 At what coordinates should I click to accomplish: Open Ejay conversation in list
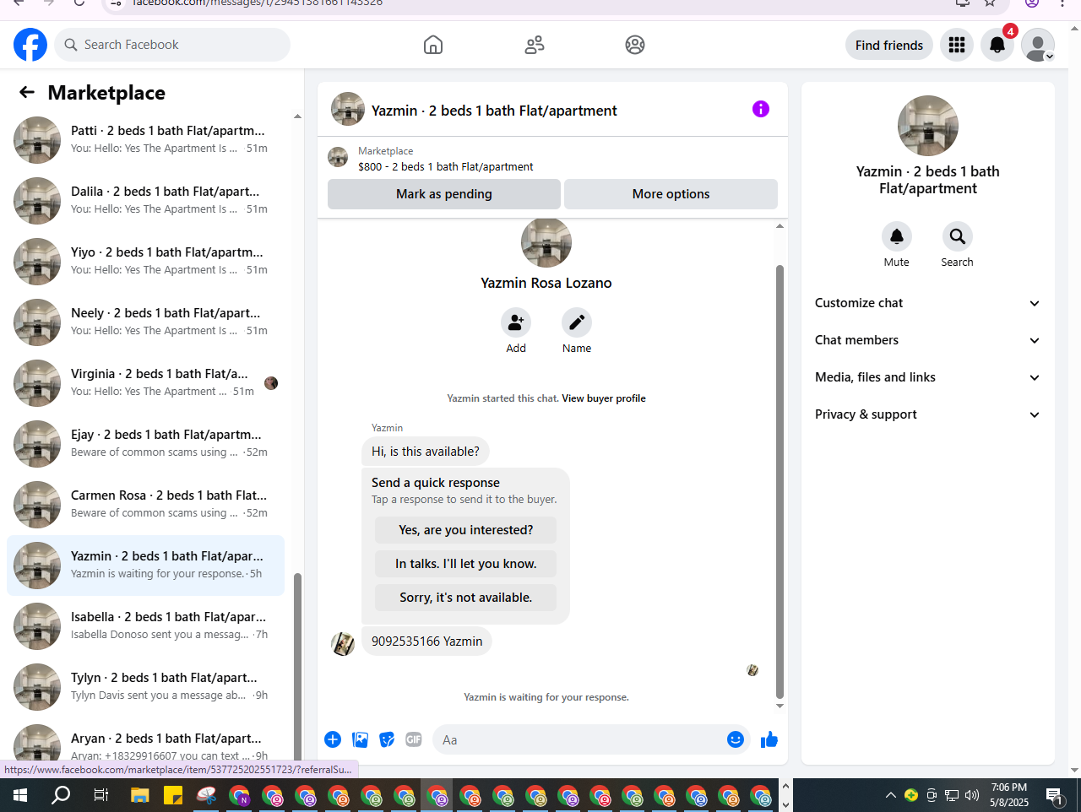(x=145, y=444)
